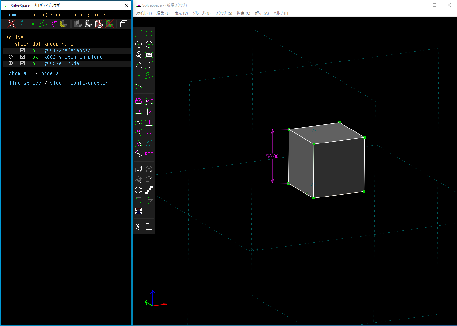The width and height of the screenshot is (457, 326).
Task: Click the horizontal constraint H icon
Action: click(139, 112)
